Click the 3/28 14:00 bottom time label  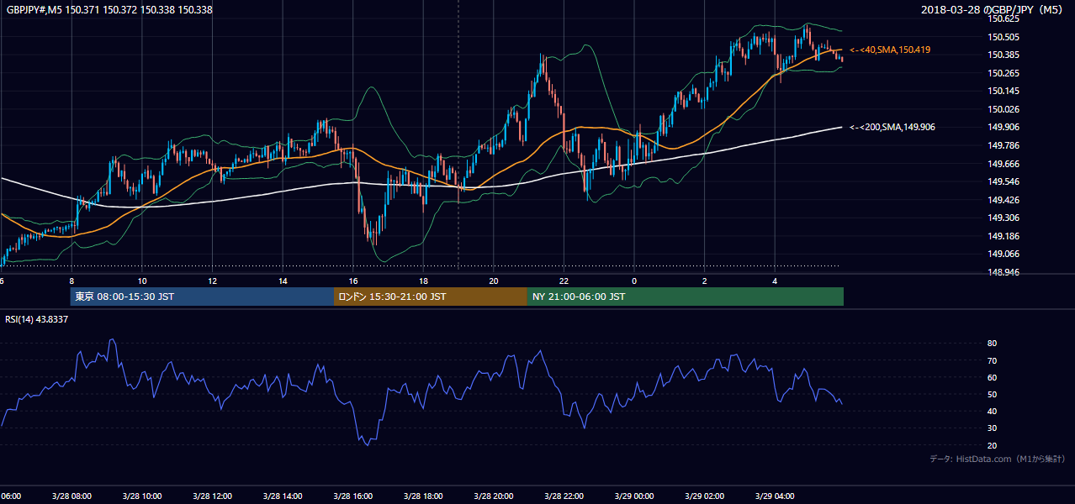(283, 496)
